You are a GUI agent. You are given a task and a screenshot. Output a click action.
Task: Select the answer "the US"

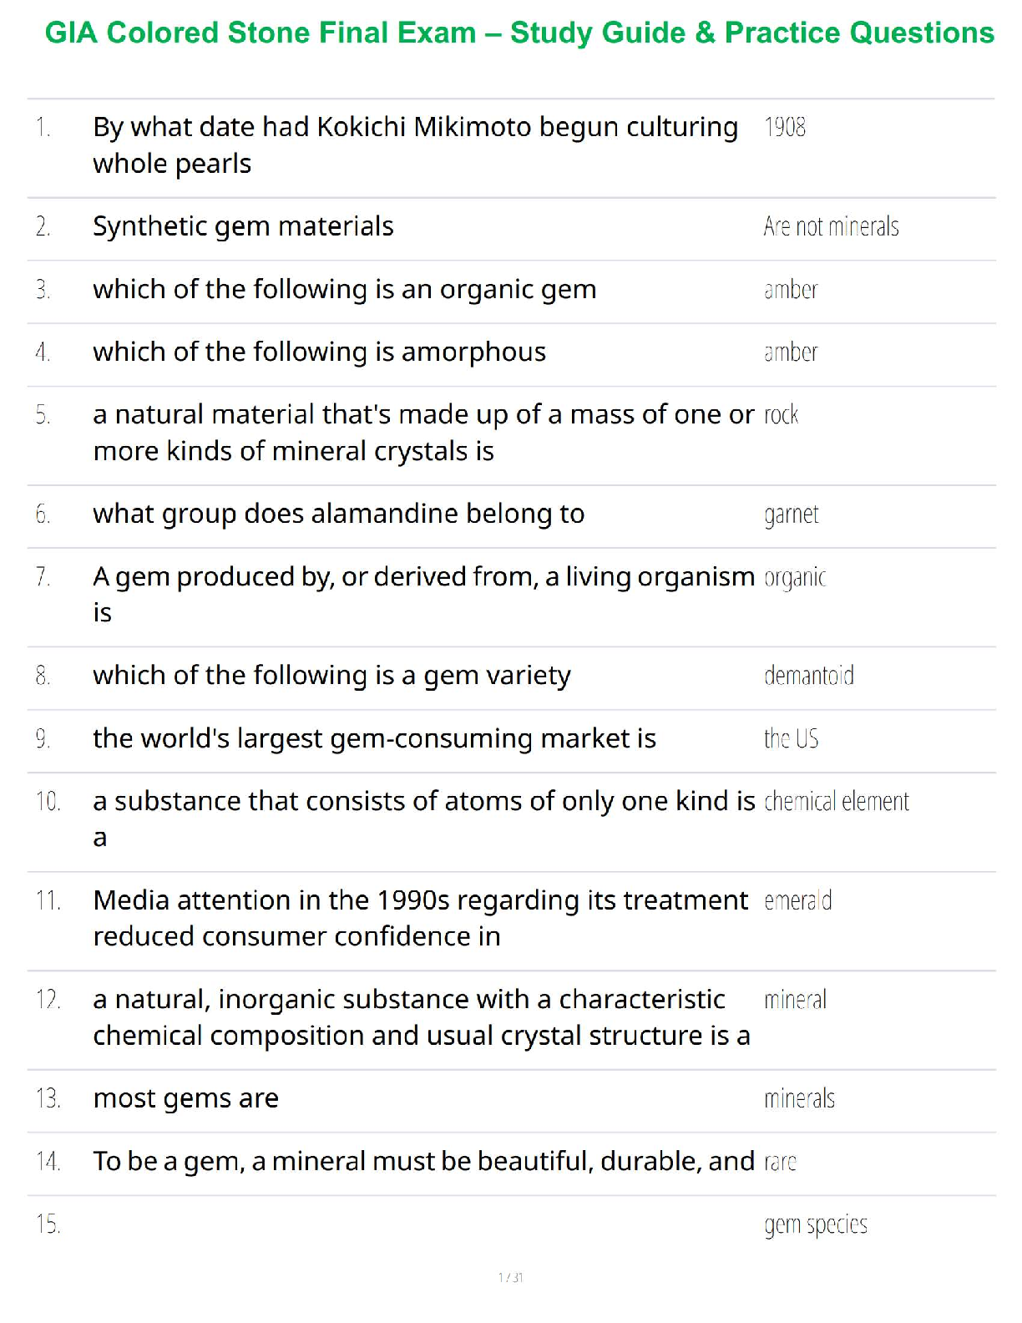(x=791, y=738)
